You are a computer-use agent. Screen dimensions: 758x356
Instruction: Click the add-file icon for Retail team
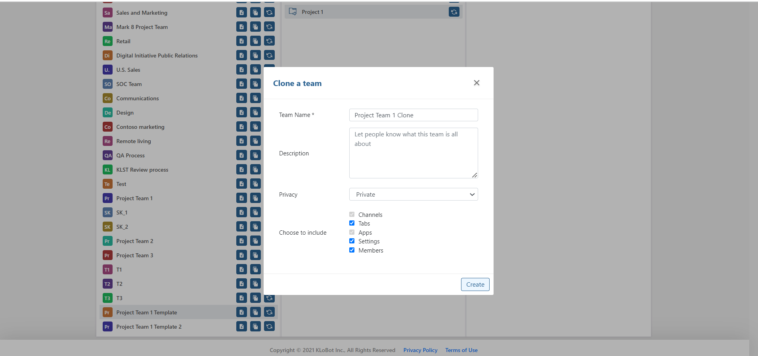click(241, 41)
